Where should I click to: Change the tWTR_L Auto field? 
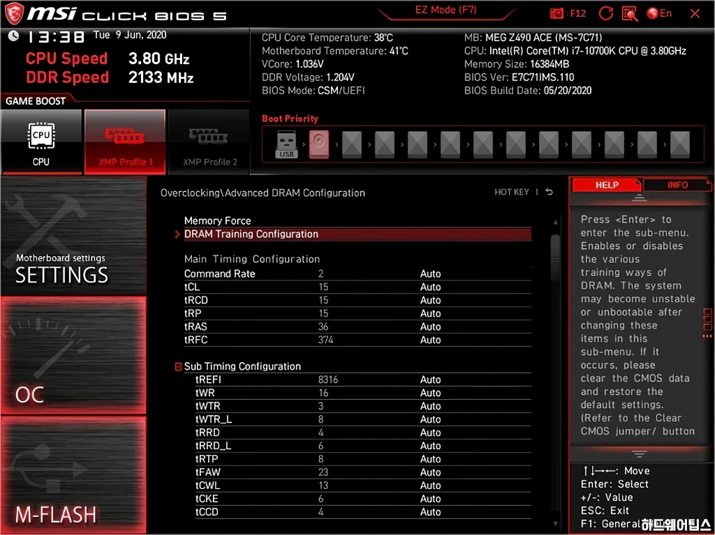coord(430,419)
